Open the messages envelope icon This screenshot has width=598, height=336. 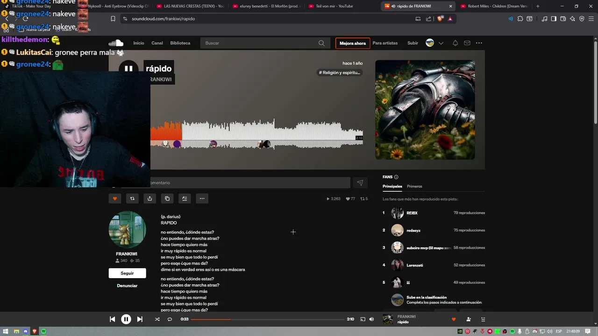point(467,43)
